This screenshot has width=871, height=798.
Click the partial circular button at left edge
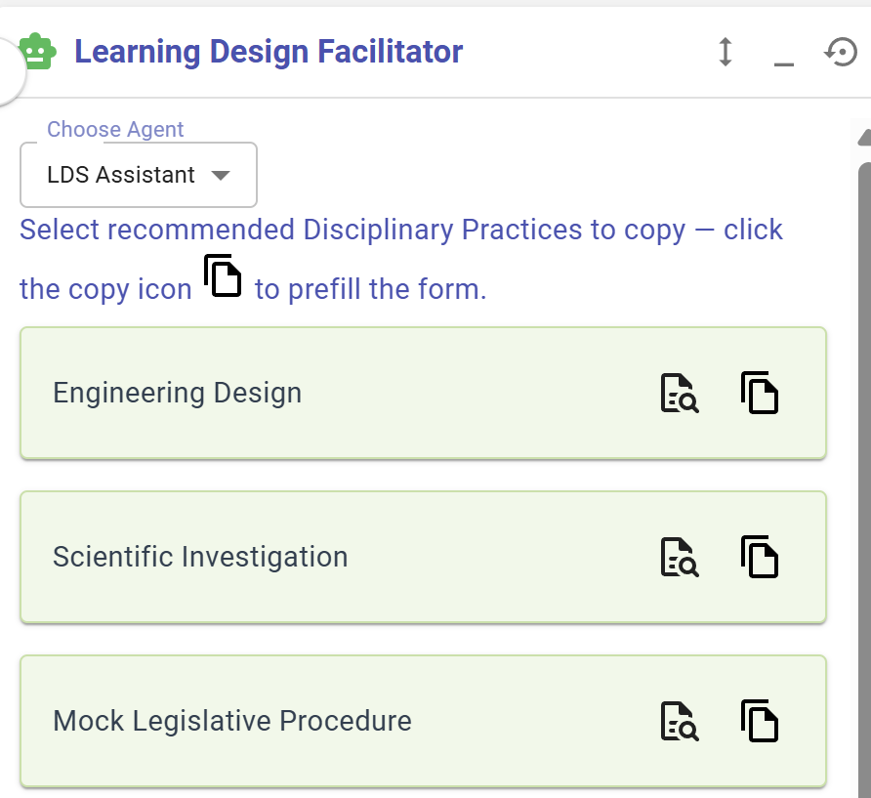(x=10, y=71)
